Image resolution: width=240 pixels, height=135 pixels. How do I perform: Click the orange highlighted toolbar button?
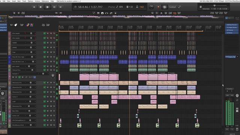click(175, 13)
